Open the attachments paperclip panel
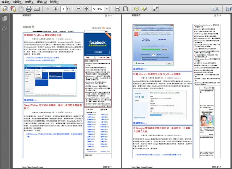 [x=5, y=28]
